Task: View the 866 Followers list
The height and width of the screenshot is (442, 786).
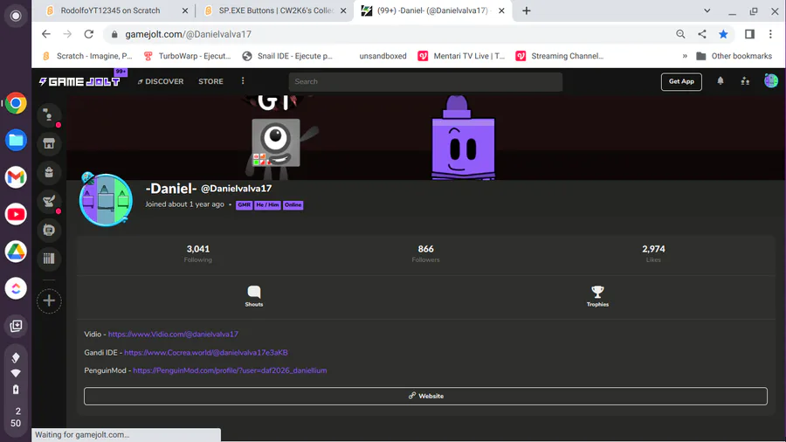Action: 425,253
